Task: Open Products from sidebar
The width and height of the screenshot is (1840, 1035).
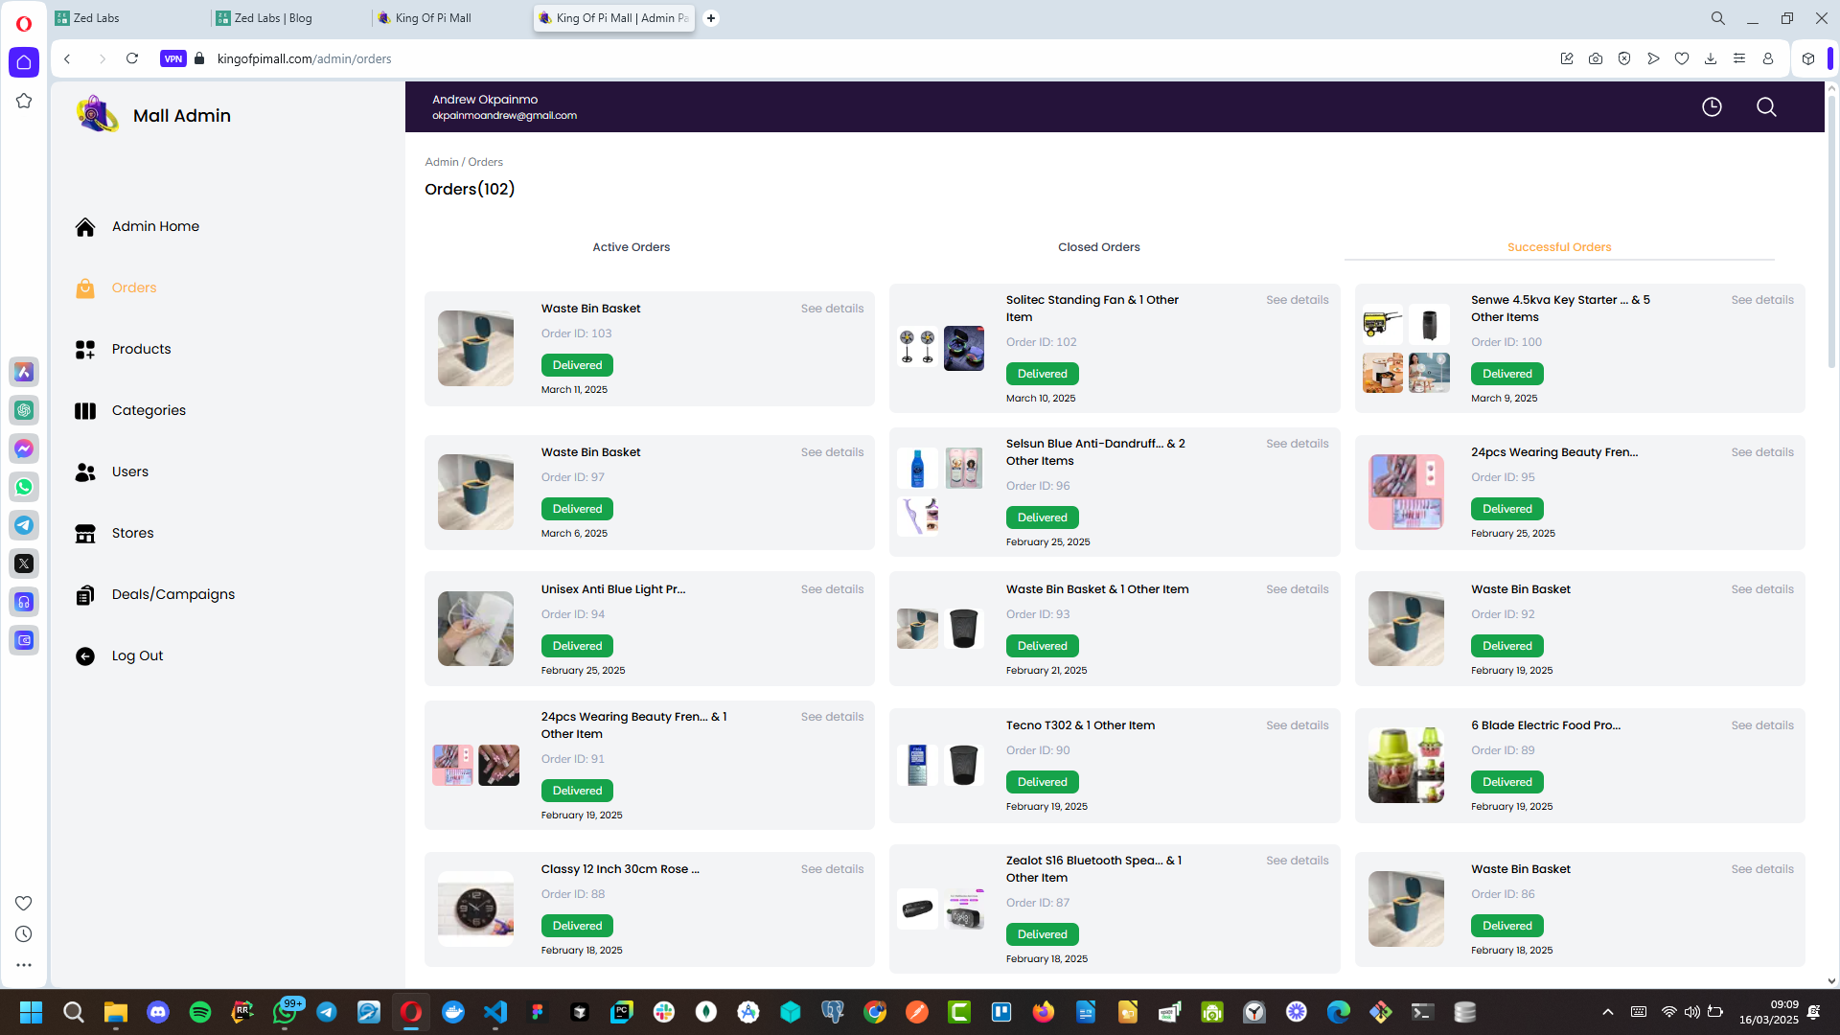Action: [x=141, y=349]
